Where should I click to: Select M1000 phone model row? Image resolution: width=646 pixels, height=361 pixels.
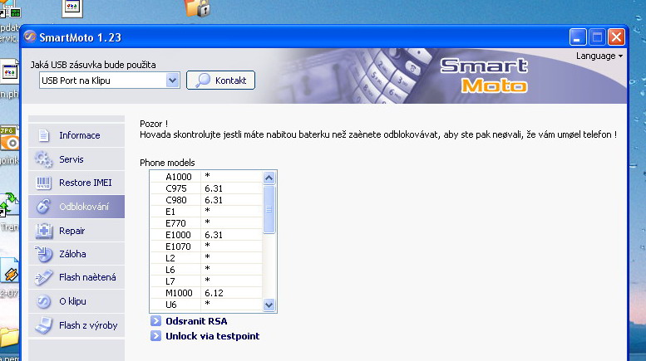(x=206, y=293)
